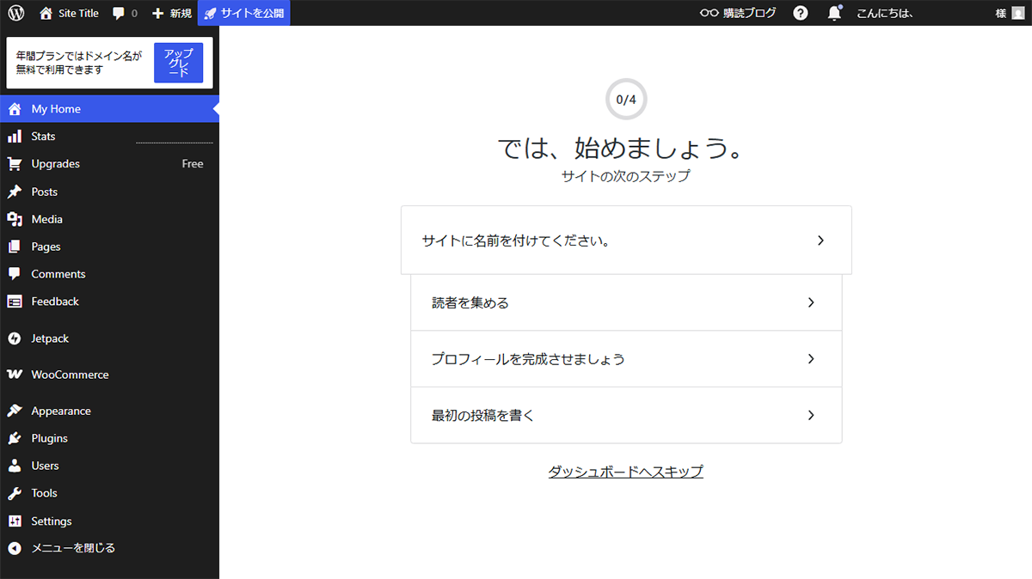This screenshot has height=579, width=1032.
Task: Open the Media menu item
Action: point(109,219)
